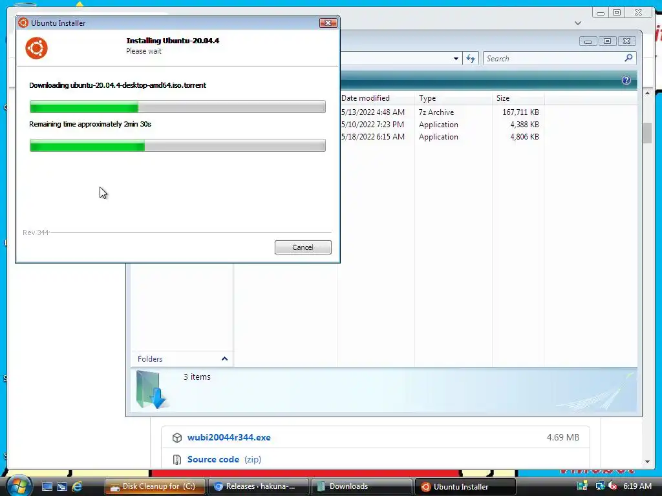Click the zip file icon beside Source code
The width and height of the screenshot is (662, 496).
click(177, 459)
